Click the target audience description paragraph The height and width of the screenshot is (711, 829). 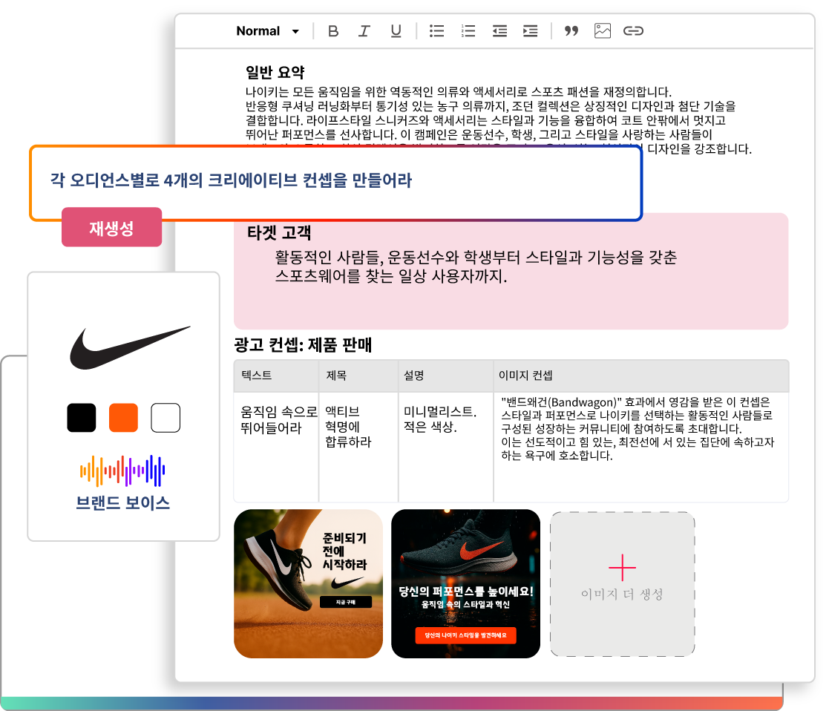click(475, 266)
